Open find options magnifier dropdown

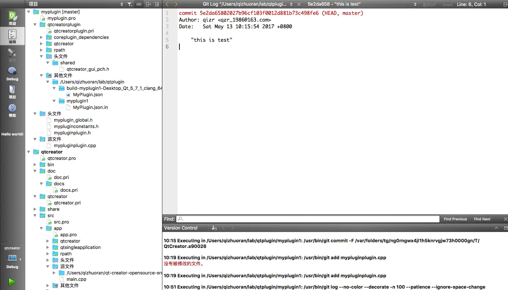tap(180, 219)
